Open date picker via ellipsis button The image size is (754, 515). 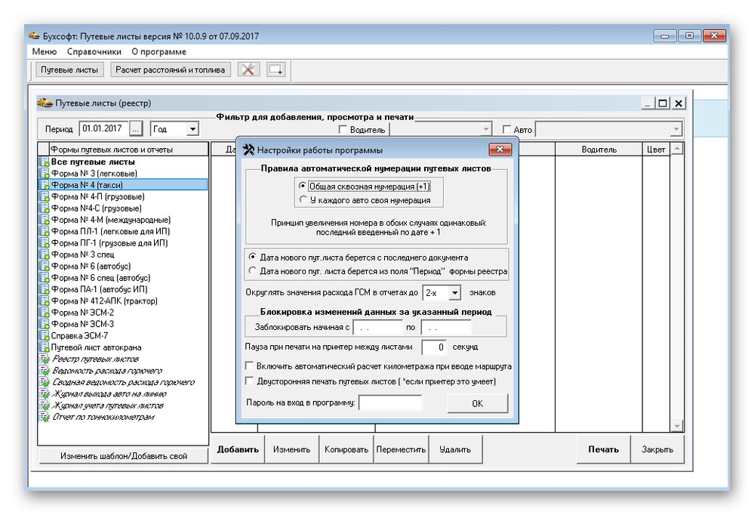pos(136,129)
